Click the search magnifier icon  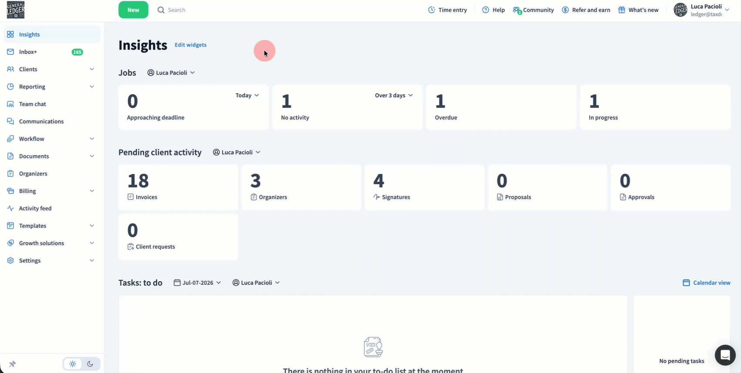tap(161, 10)
